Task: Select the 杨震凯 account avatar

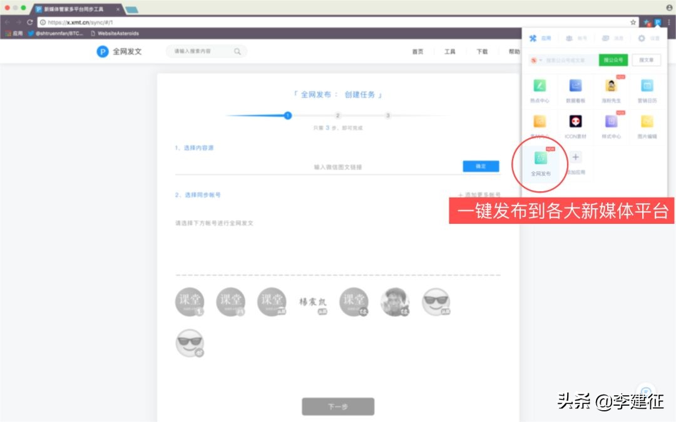Action: (313, 302)
